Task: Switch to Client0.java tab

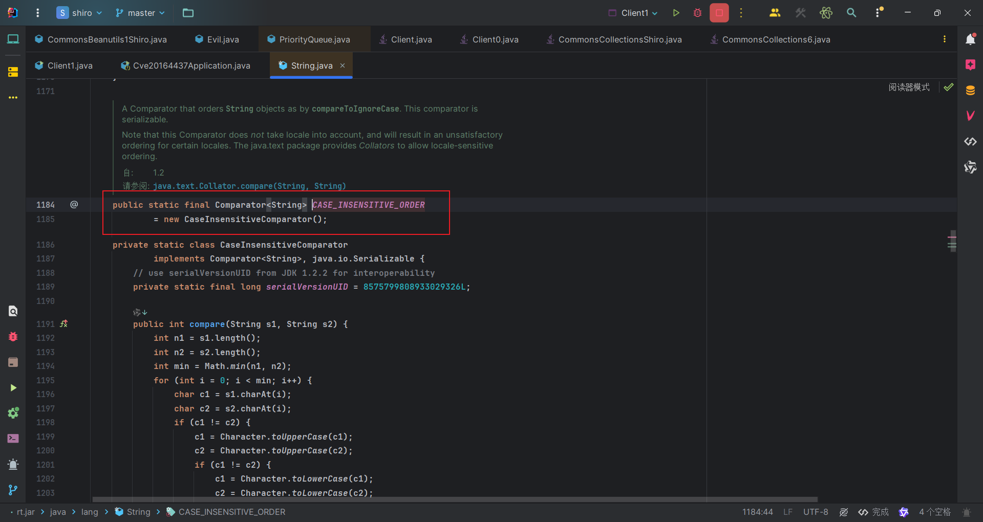Action: point(489,39)
